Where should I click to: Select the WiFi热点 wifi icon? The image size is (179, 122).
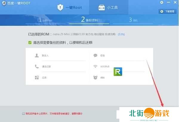[x=95, y=66]
